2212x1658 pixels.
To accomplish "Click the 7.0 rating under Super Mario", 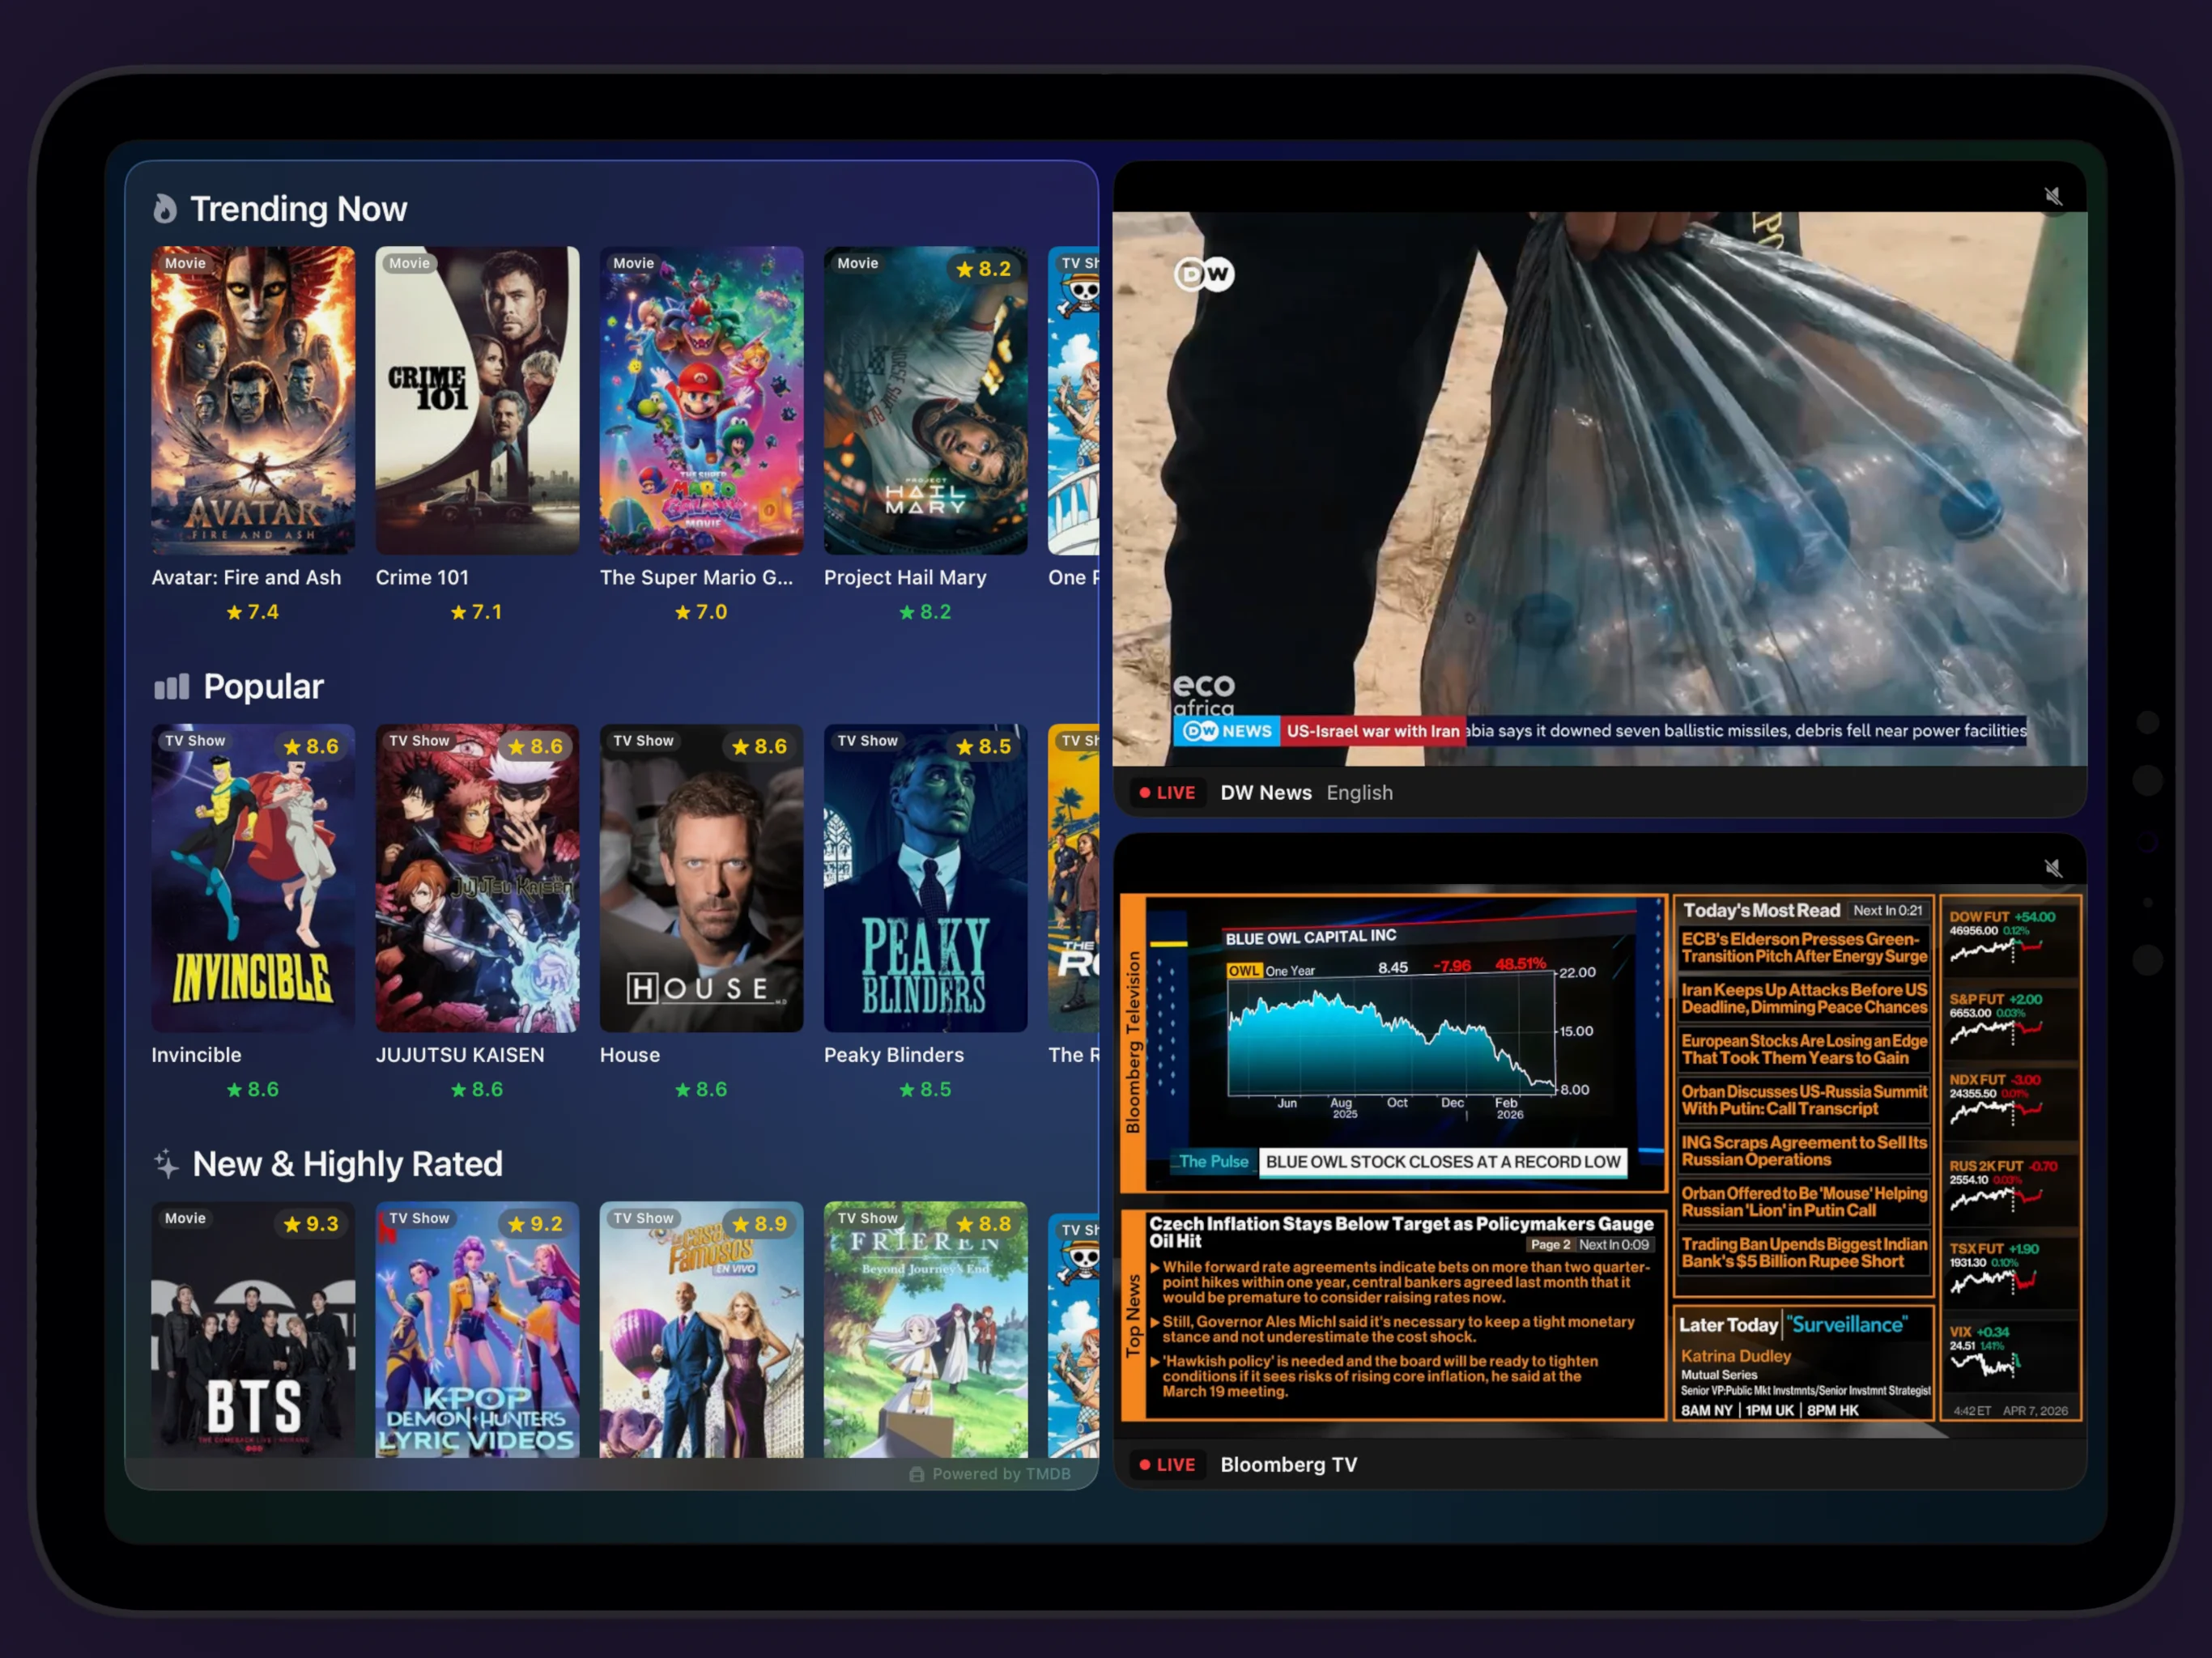I will pos(701,612).
